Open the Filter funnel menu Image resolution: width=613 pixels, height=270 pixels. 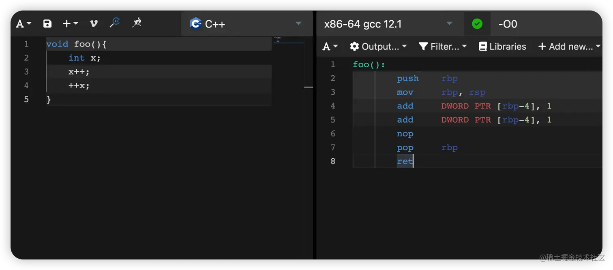tap(443, 47)
